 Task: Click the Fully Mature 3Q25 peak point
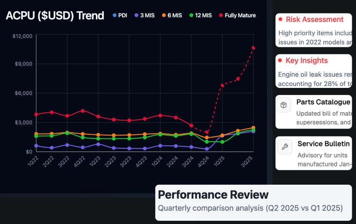click(253, 48)
